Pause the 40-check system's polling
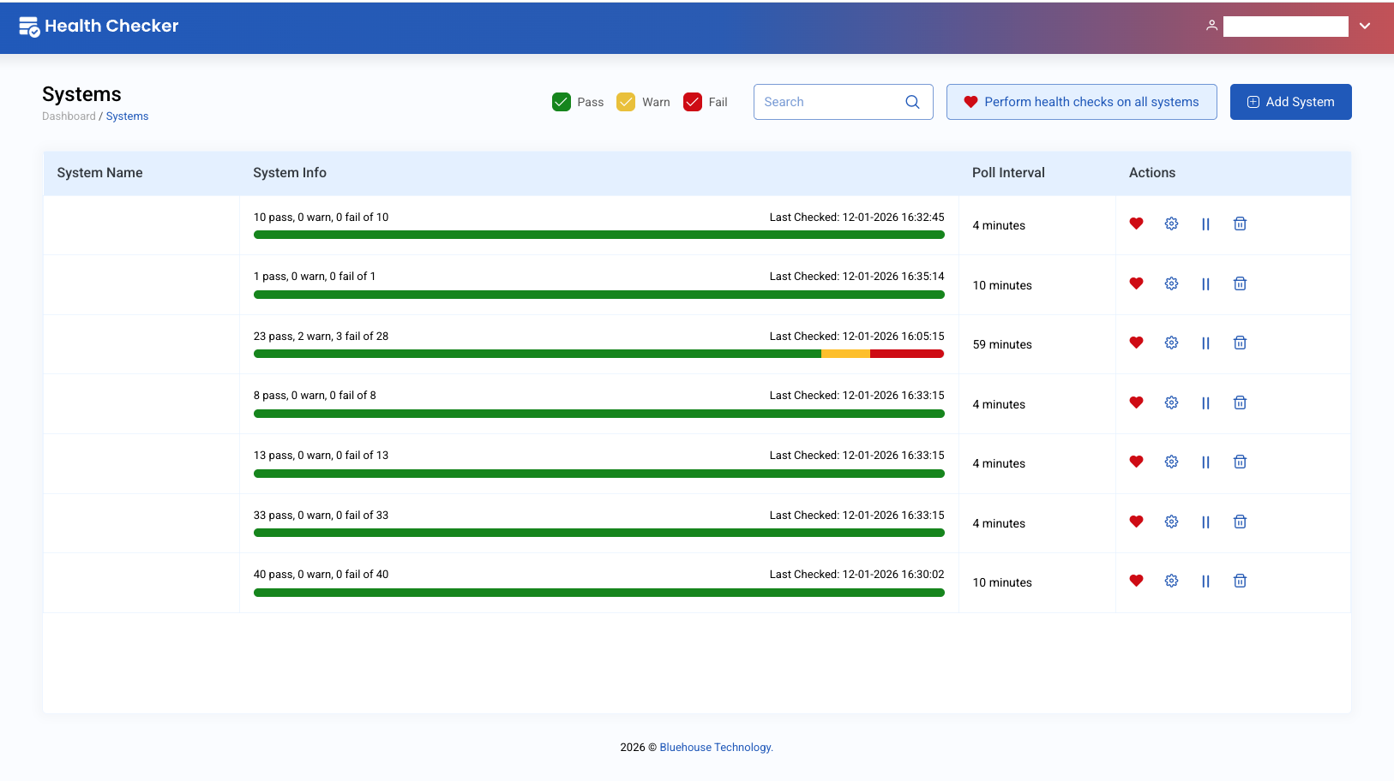 [1205, 580]
